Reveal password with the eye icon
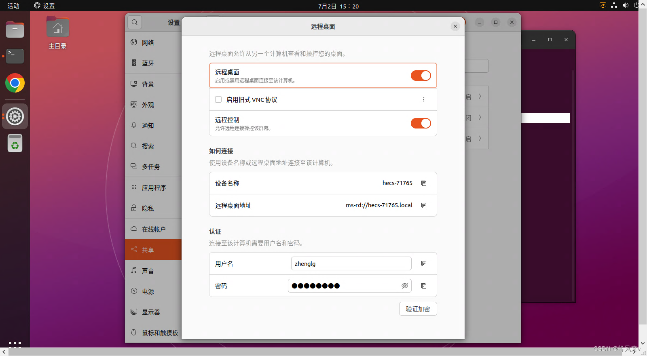Image resolution: width=647 pixels, height=356 pixels. click(x=404, y=286)
